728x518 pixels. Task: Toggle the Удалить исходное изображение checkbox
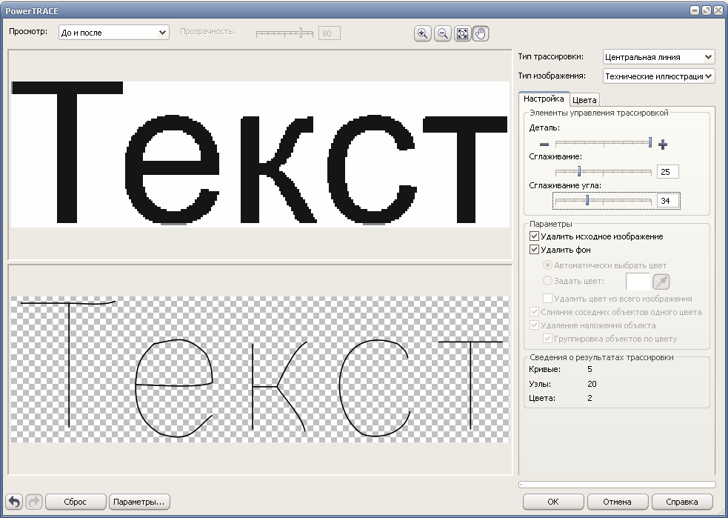click(x=535, y=236)
